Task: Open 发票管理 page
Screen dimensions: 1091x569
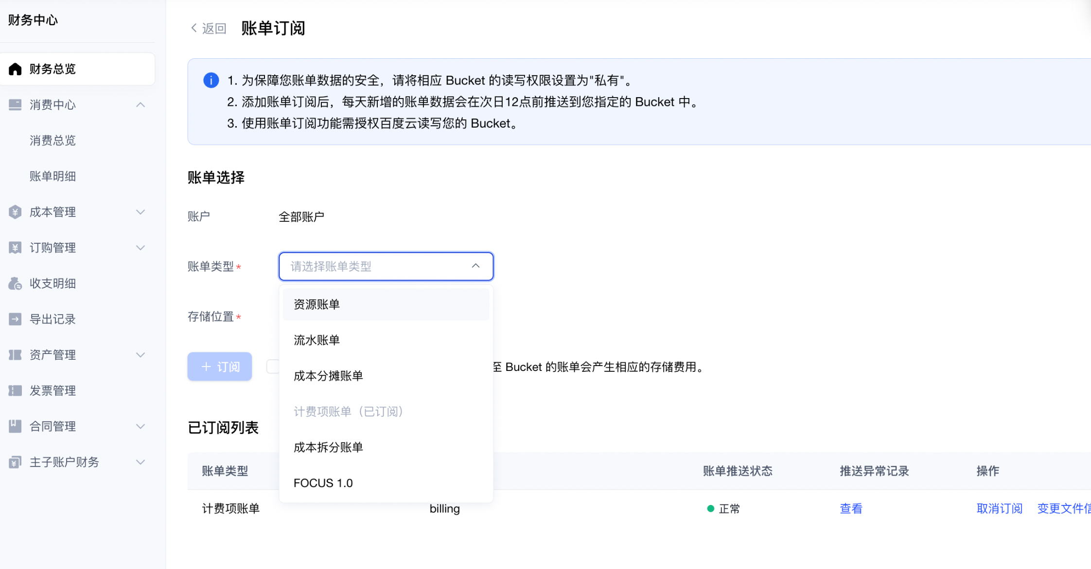Action: pyautogui.click(x=53, y=390)
